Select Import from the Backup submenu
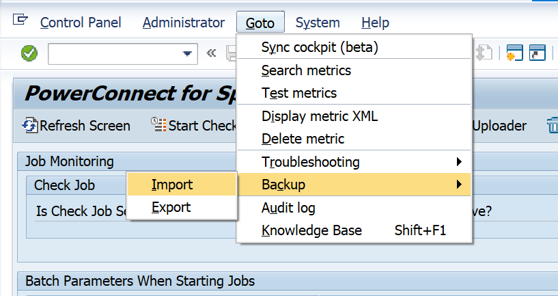The image size is (558, 296). pos(172,185)
